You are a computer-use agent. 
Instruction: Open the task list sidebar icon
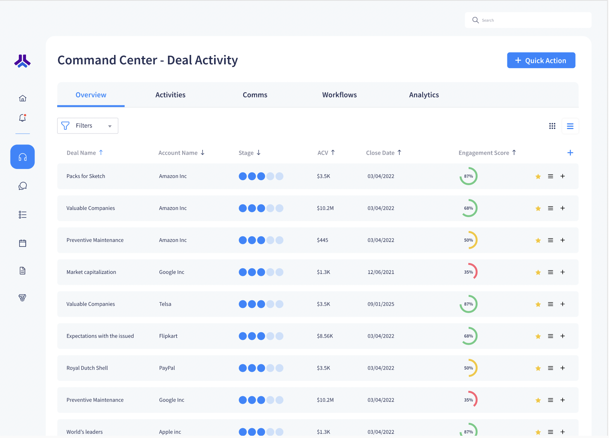(22, 214)
